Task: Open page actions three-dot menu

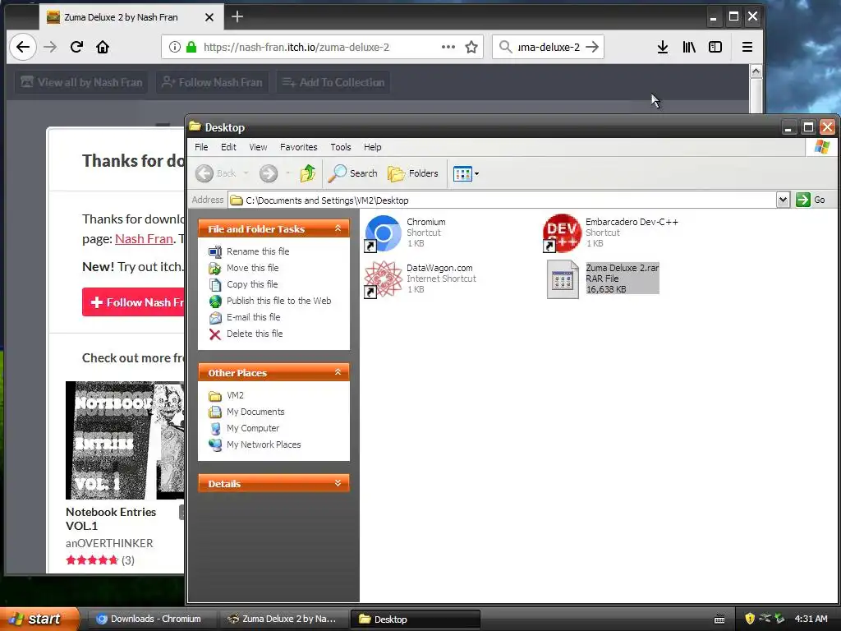Action: click(448, 47)
